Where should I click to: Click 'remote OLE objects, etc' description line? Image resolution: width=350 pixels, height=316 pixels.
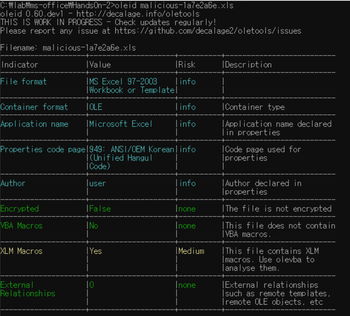274,302
